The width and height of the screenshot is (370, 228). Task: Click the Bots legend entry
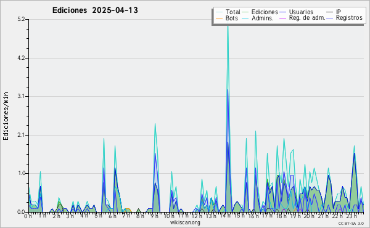tap(232, 18)
